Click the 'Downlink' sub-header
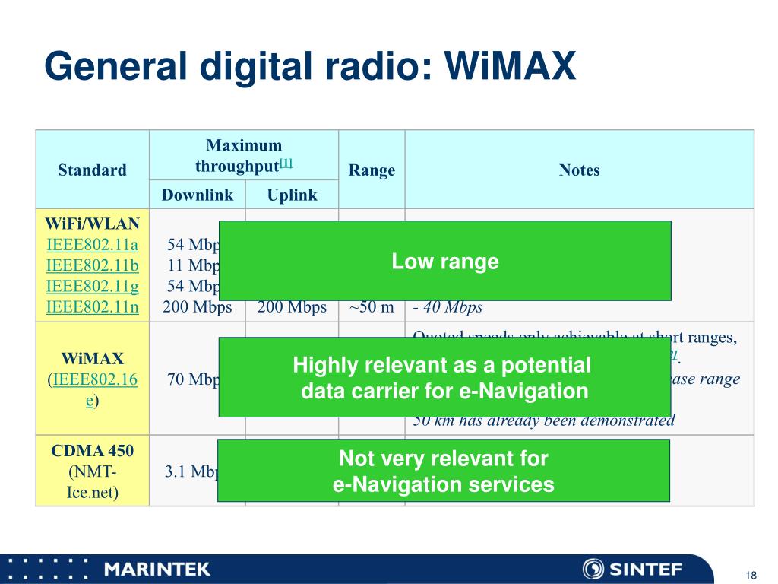Image resolution: width=778 pixels, height=584 pixels. [x=198, y=195]
